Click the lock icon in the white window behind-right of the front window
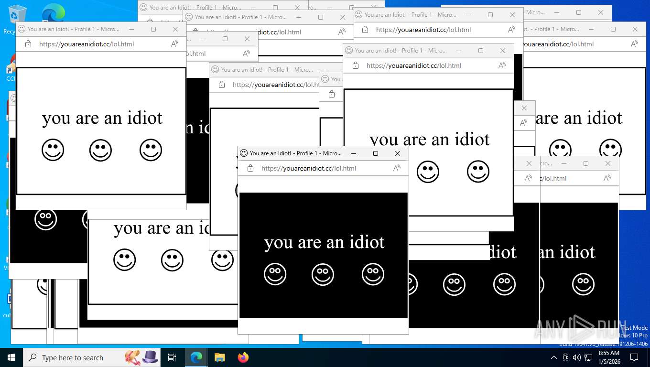Viewport: 650px width, 367px height. pyautogui.click(x=355, y=65)
